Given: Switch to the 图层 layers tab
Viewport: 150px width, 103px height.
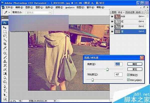Looking at the screenshot, I should 114,12.
